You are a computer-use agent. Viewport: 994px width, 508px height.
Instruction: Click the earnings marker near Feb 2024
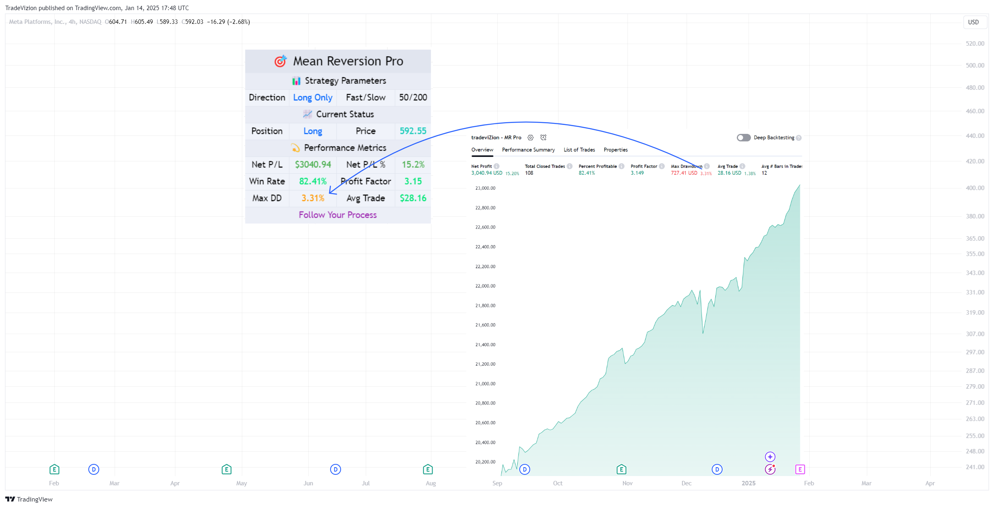coord(54,469)
